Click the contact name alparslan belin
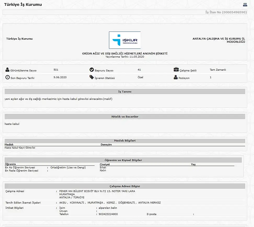The height and width of the screenshot is (227, 254). click(108, 208)
